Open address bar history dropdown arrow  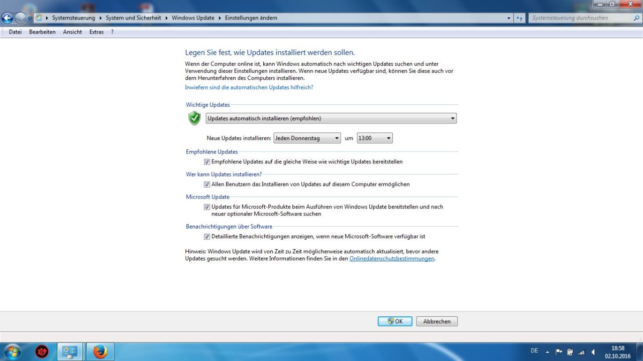[x=508, y=18]
